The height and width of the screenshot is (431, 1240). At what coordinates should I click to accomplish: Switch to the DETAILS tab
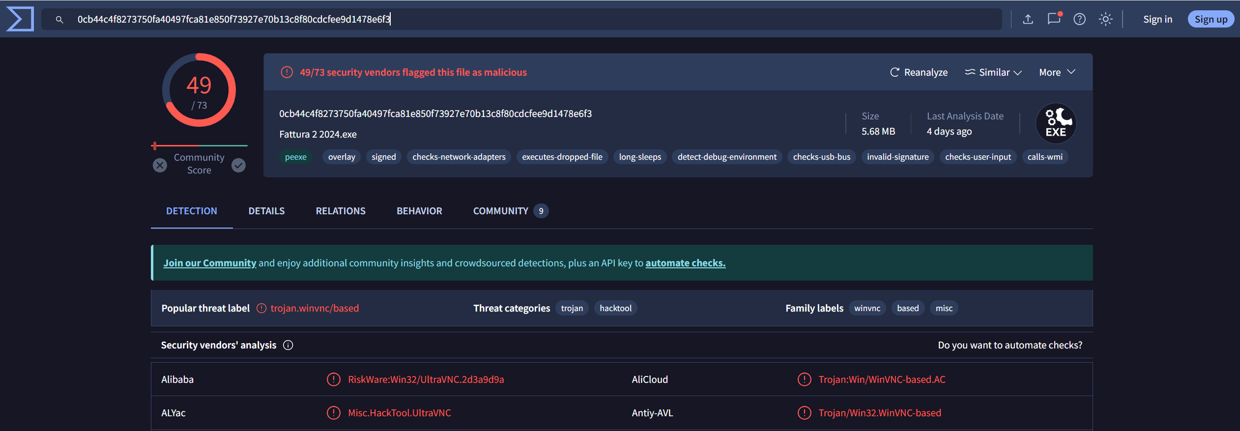(266, 211)
